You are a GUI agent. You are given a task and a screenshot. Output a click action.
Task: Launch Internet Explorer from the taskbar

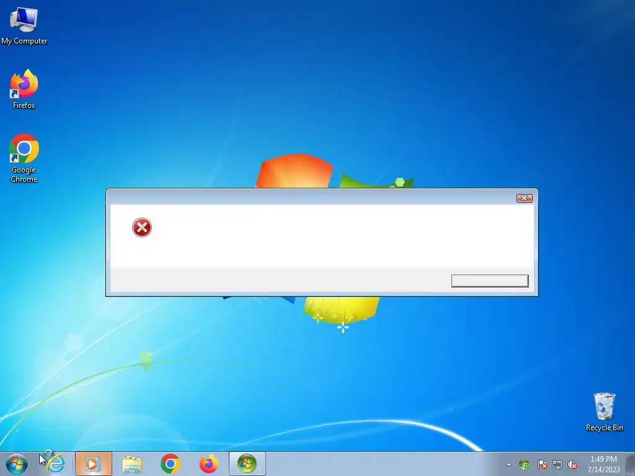pyautogui.click(x=55, y=464)
